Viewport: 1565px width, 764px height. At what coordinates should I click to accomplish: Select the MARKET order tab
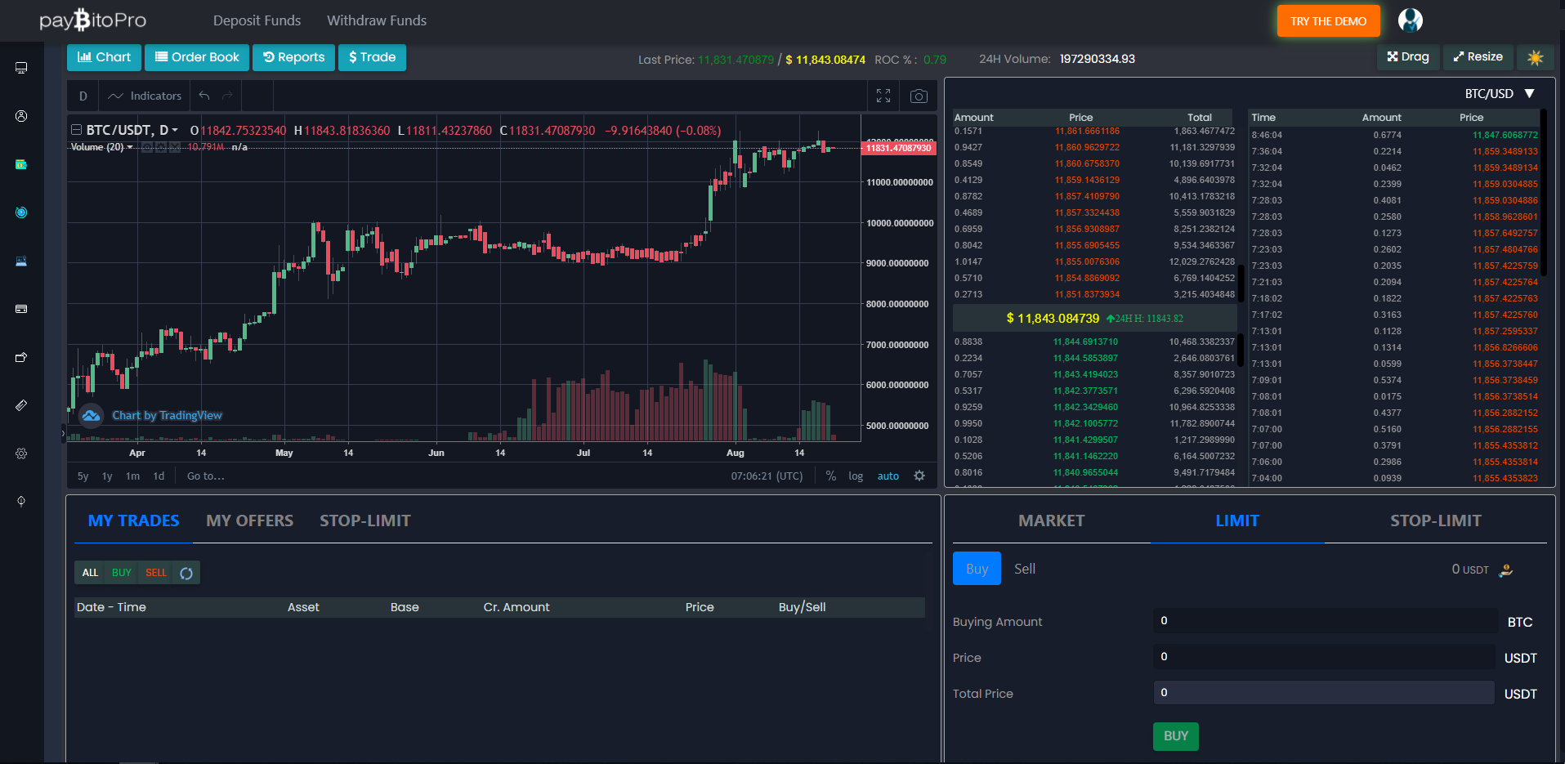[1051, 521]
